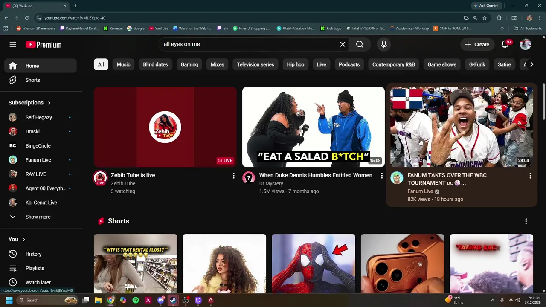Open more options for Zebib Tube video
Screen dimensions: 546x307
click(233, 176)
